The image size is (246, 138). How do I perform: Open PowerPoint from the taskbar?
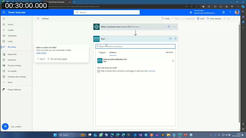(185, 135)
